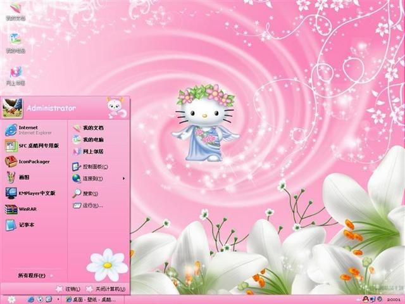
Task: Open KMPlayer中文版 media player
Action: 30,193
